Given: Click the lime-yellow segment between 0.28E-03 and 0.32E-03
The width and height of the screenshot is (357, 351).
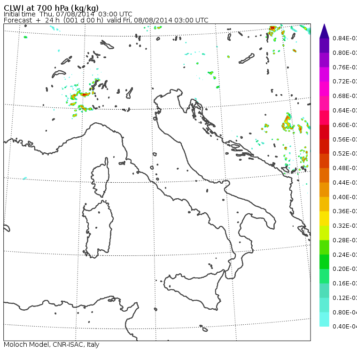Looking at the screenshot, I should click(x=324, y=233).
